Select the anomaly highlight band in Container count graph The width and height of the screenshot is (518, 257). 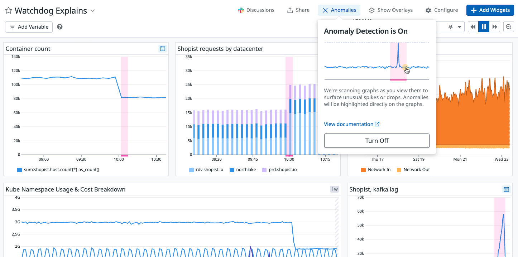[124, 106]
